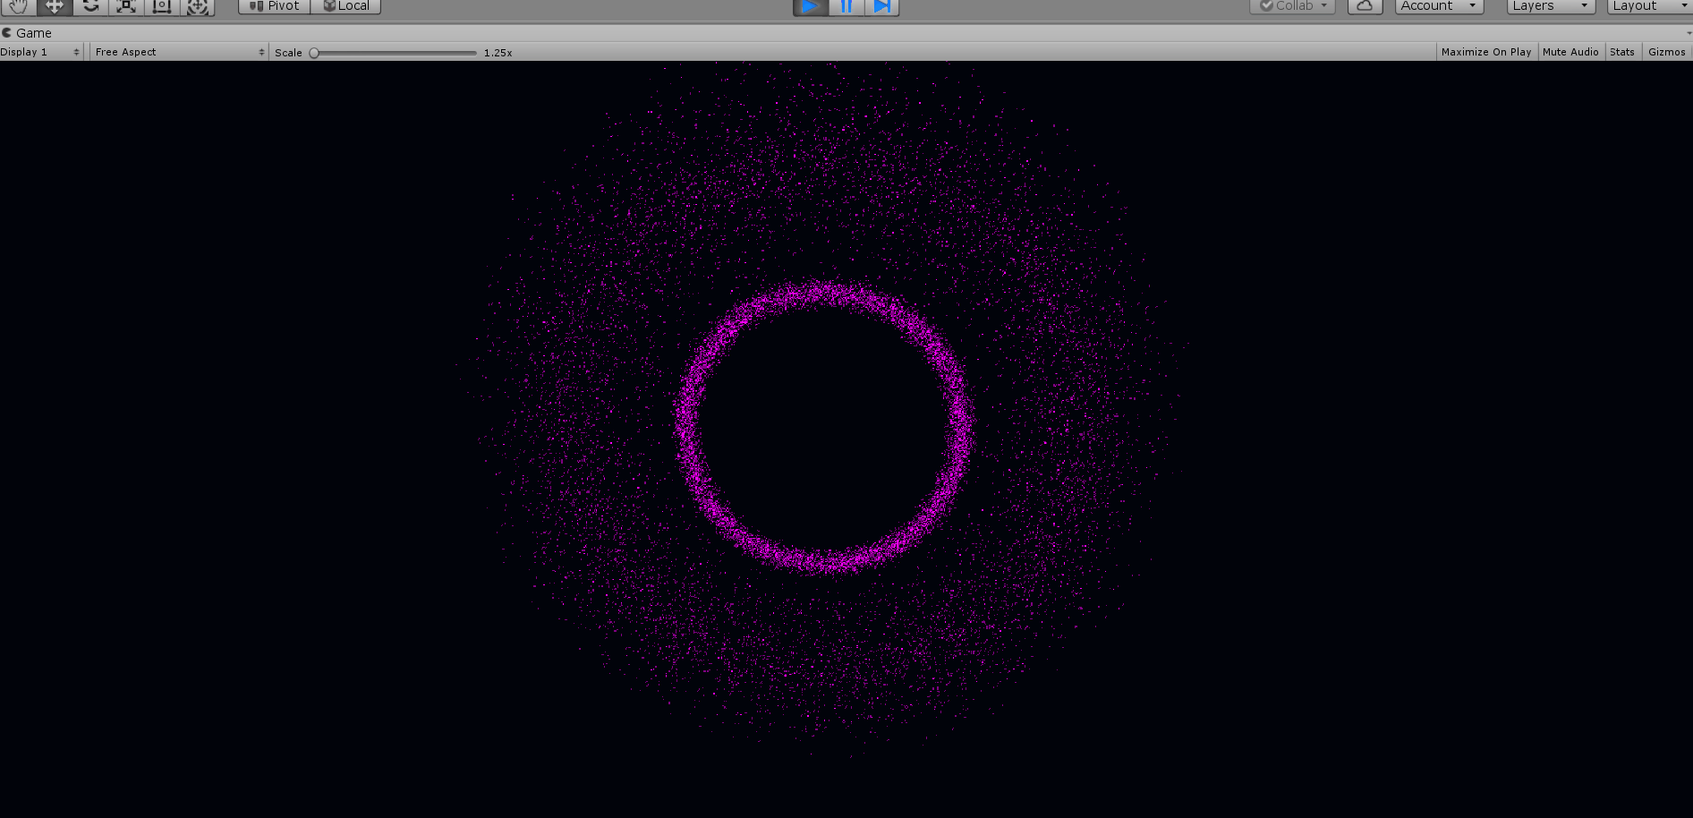Select the Scale tool

(x=126, y=6)
